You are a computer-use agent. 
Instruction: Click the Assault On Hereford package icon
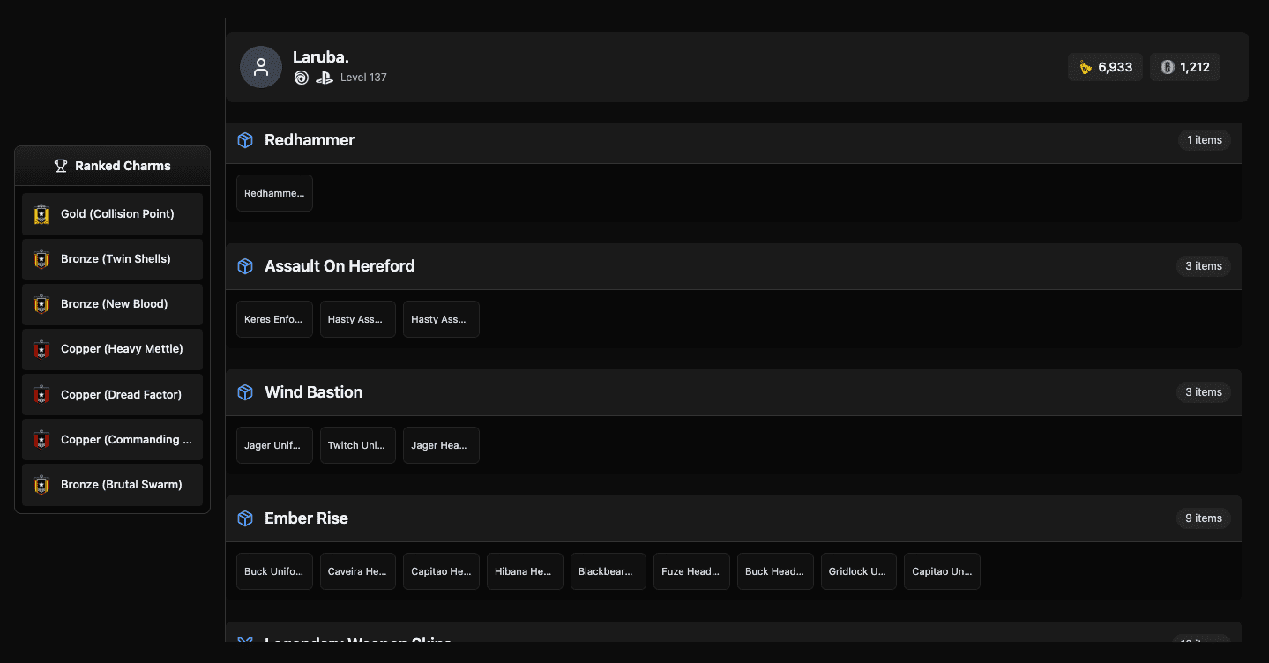[245, 266]
